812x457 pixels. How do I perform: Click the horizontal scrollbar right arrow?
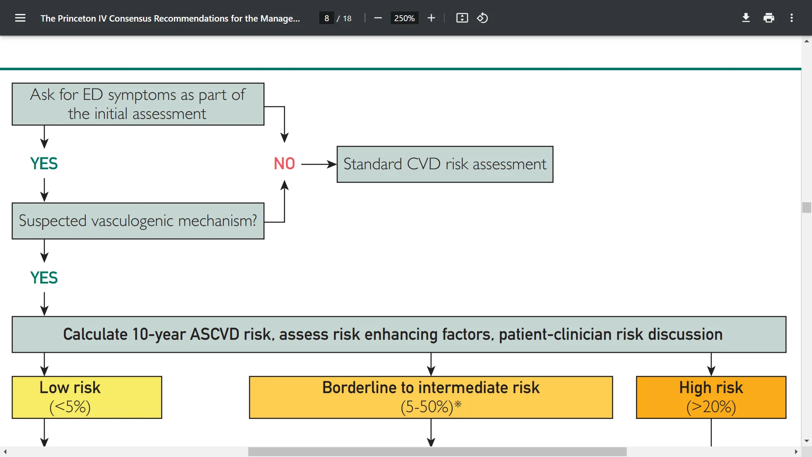pos(796,451)
